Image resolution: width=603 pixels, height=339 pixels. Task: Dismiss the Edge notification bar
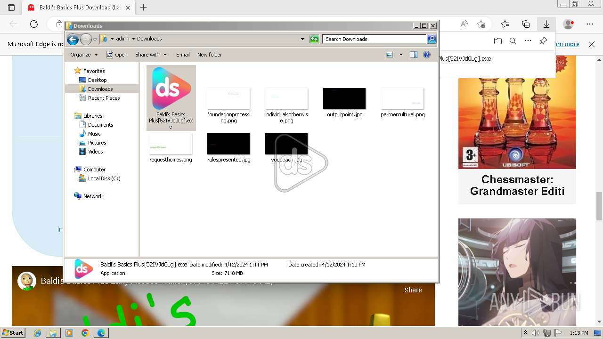592,44
